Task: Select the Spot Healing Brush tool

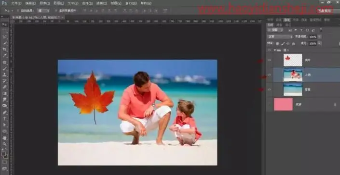Action: 4,62
